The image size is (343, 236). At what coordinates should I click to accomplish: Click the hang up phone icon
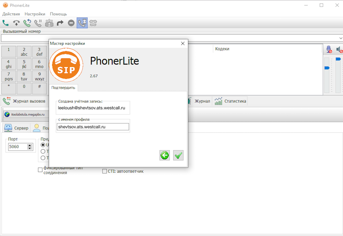click(x=17, y=23)
